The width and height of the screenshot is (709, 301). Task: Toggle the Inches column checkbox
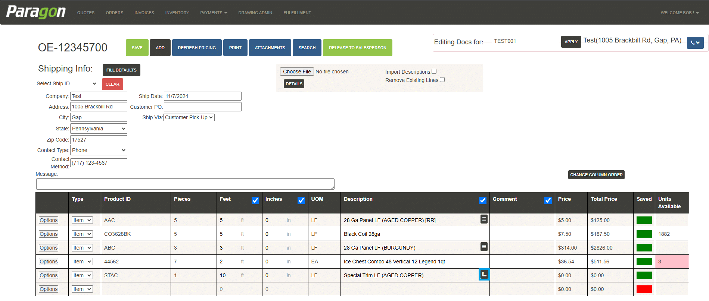pos(301,200)
